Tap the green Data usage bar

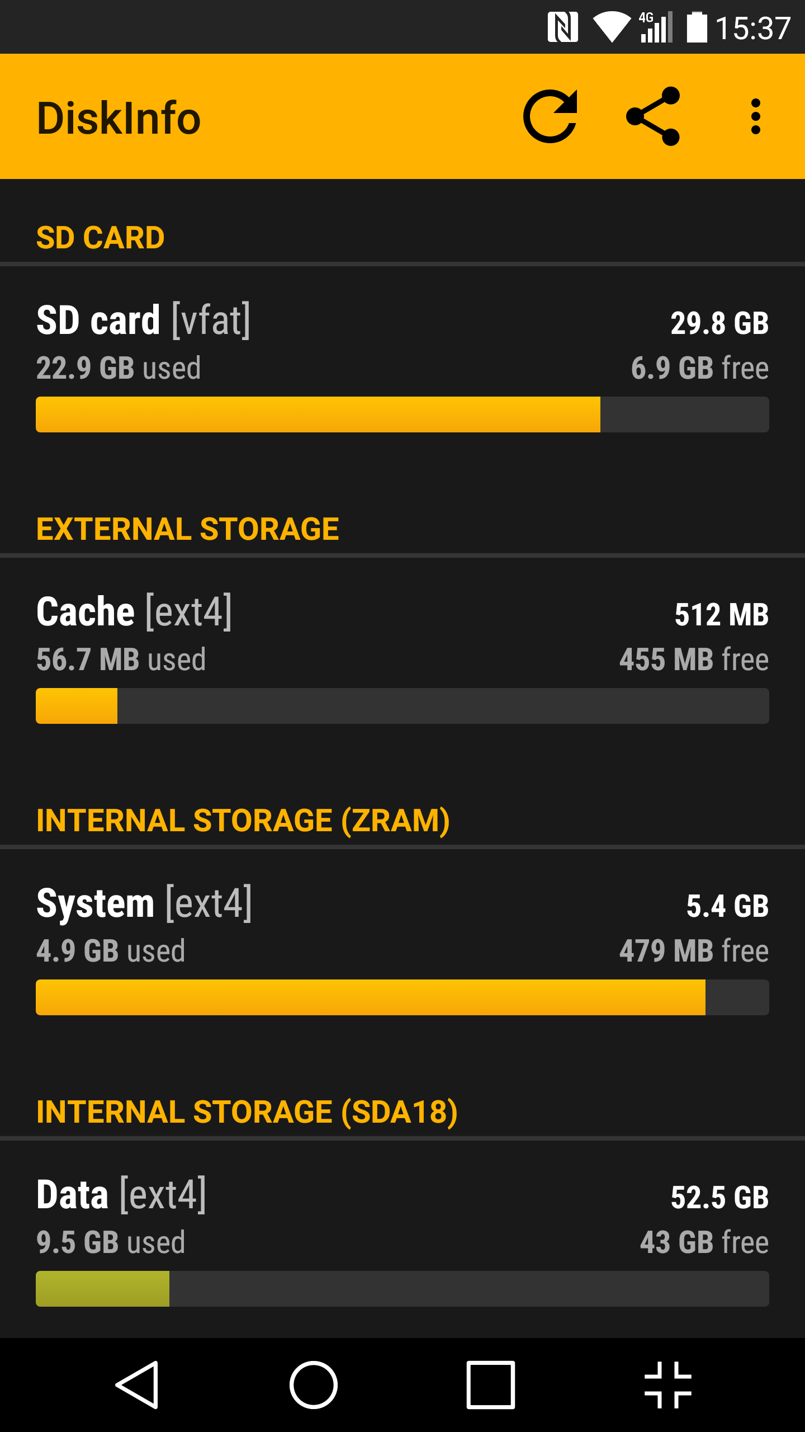coord(103,1289)
